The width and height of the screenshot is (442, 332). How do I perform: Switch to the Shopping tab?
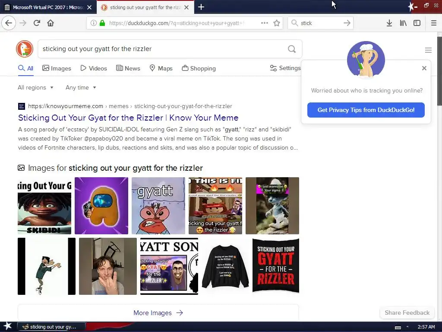pyautogui.click(x=199, y=68)
